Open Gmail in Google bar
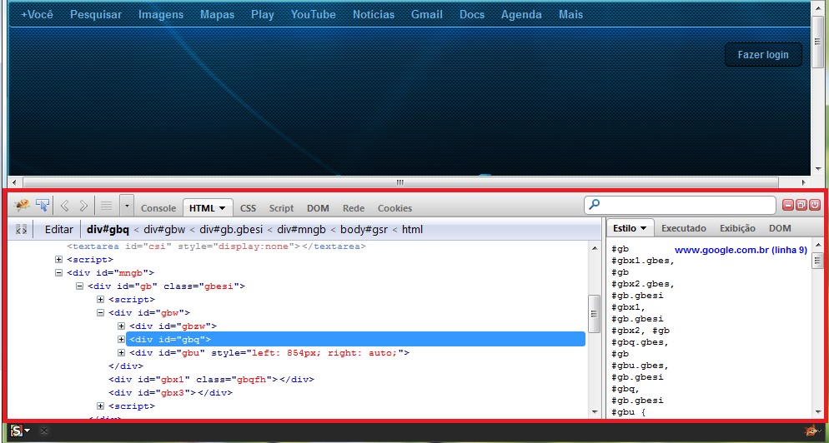This screenshot has width=829, height=443. click(427, 14)
